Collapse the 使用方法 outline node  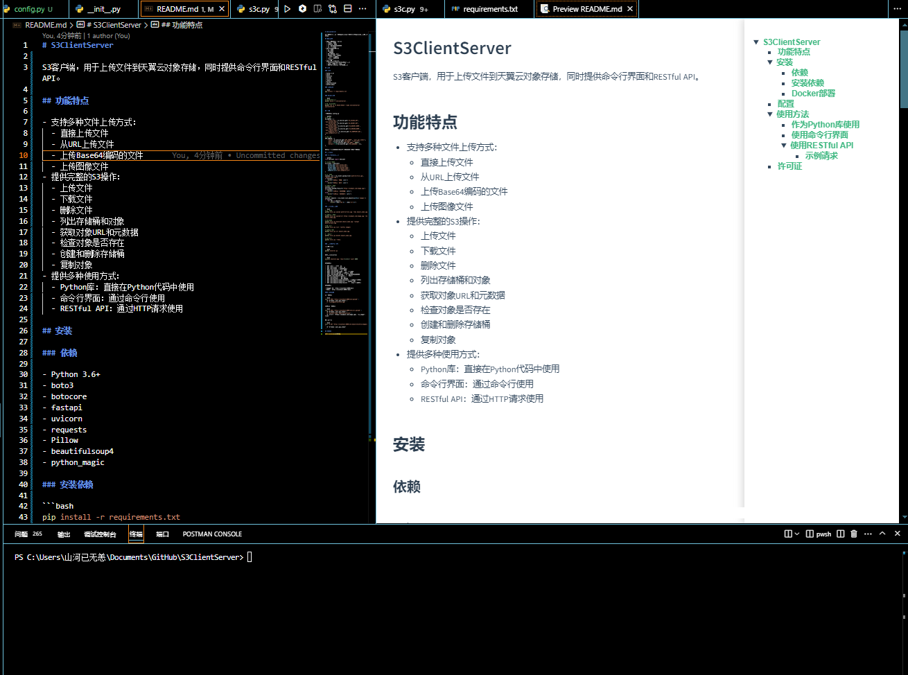(770, 114)
